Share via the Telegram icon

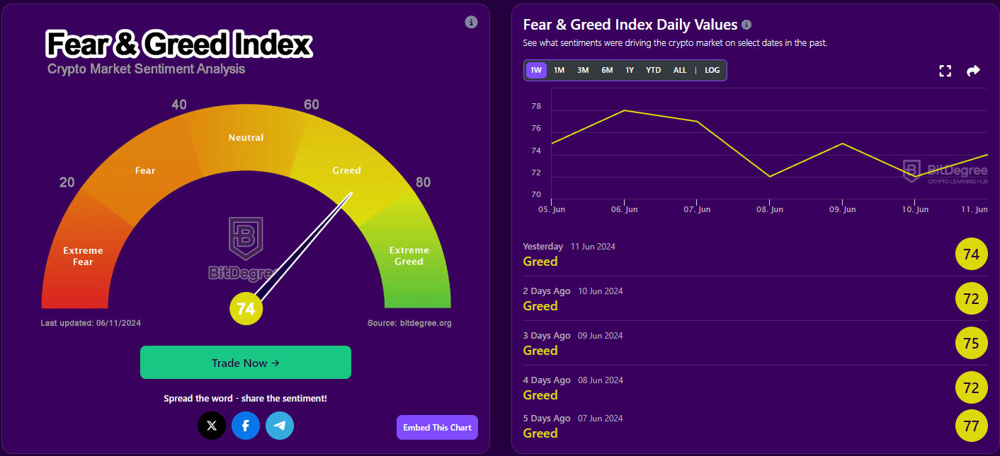pos(280,426)
